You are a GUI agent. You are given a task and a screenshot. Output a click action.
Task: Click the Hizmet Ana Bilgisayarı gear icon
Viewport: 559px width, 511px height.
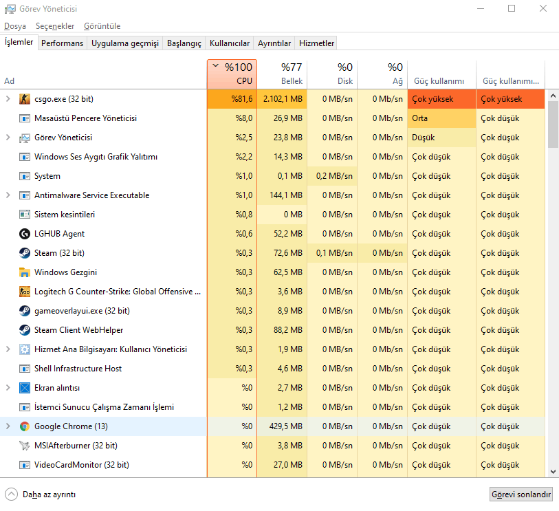[24, 349]
